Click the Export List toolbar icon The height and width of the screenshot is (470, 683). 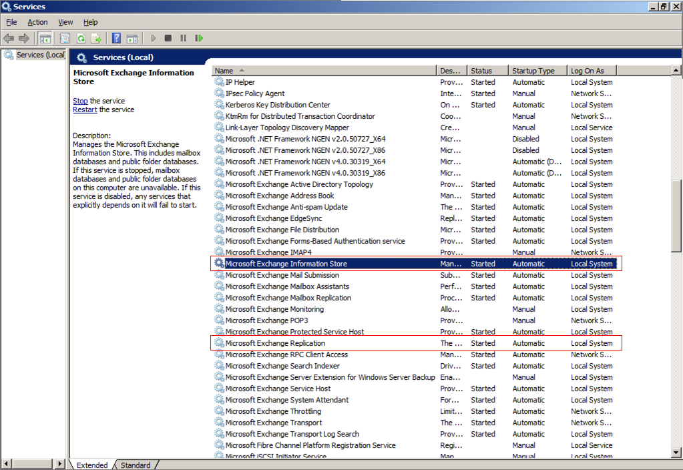pyautogui.click(x=96, y=38)
